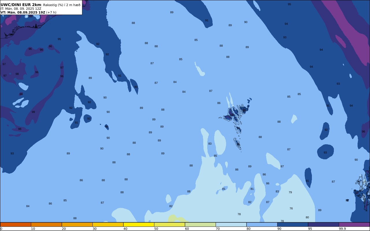The height and width of the screenshot is (231, 370).
Task: Click the pale blue 70–80 legend swatch
Action: point(231,224)
